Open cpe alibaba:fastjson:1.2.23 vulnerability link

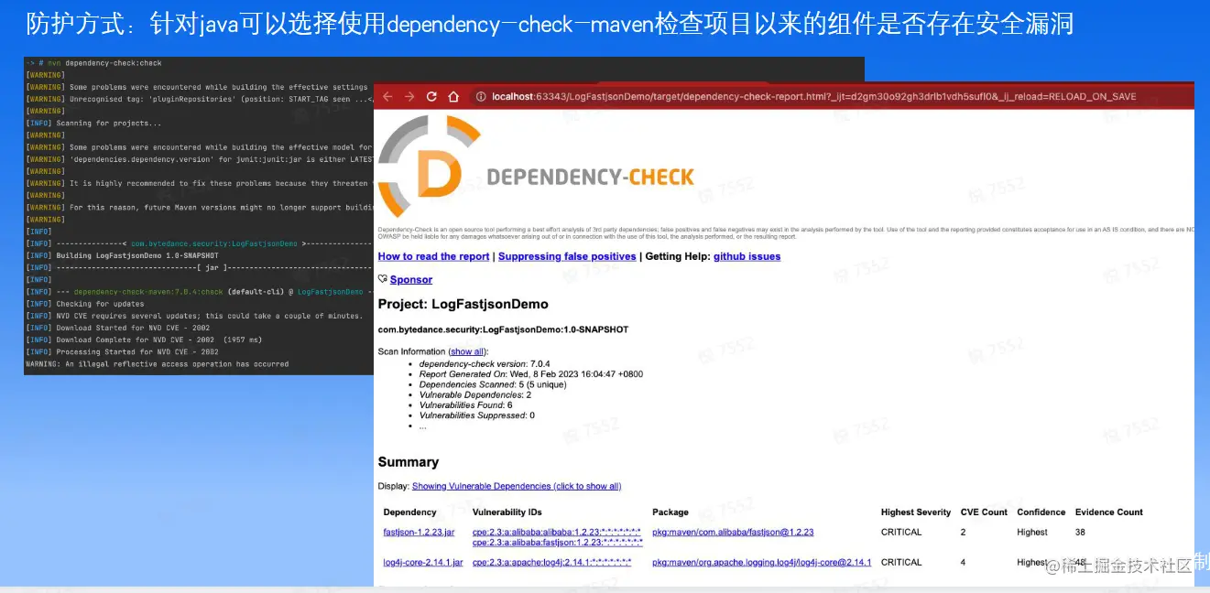point(557,542)
